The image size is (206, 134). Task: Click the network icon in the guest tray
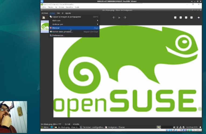tap(180, 127)
